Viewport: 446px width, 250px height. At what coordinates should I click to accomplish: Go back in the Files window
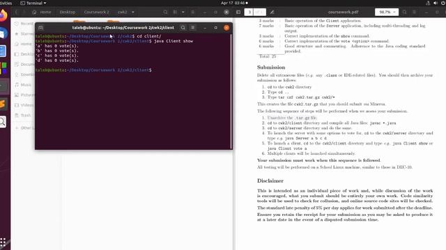pyautogui.click(x=16, y=12)
